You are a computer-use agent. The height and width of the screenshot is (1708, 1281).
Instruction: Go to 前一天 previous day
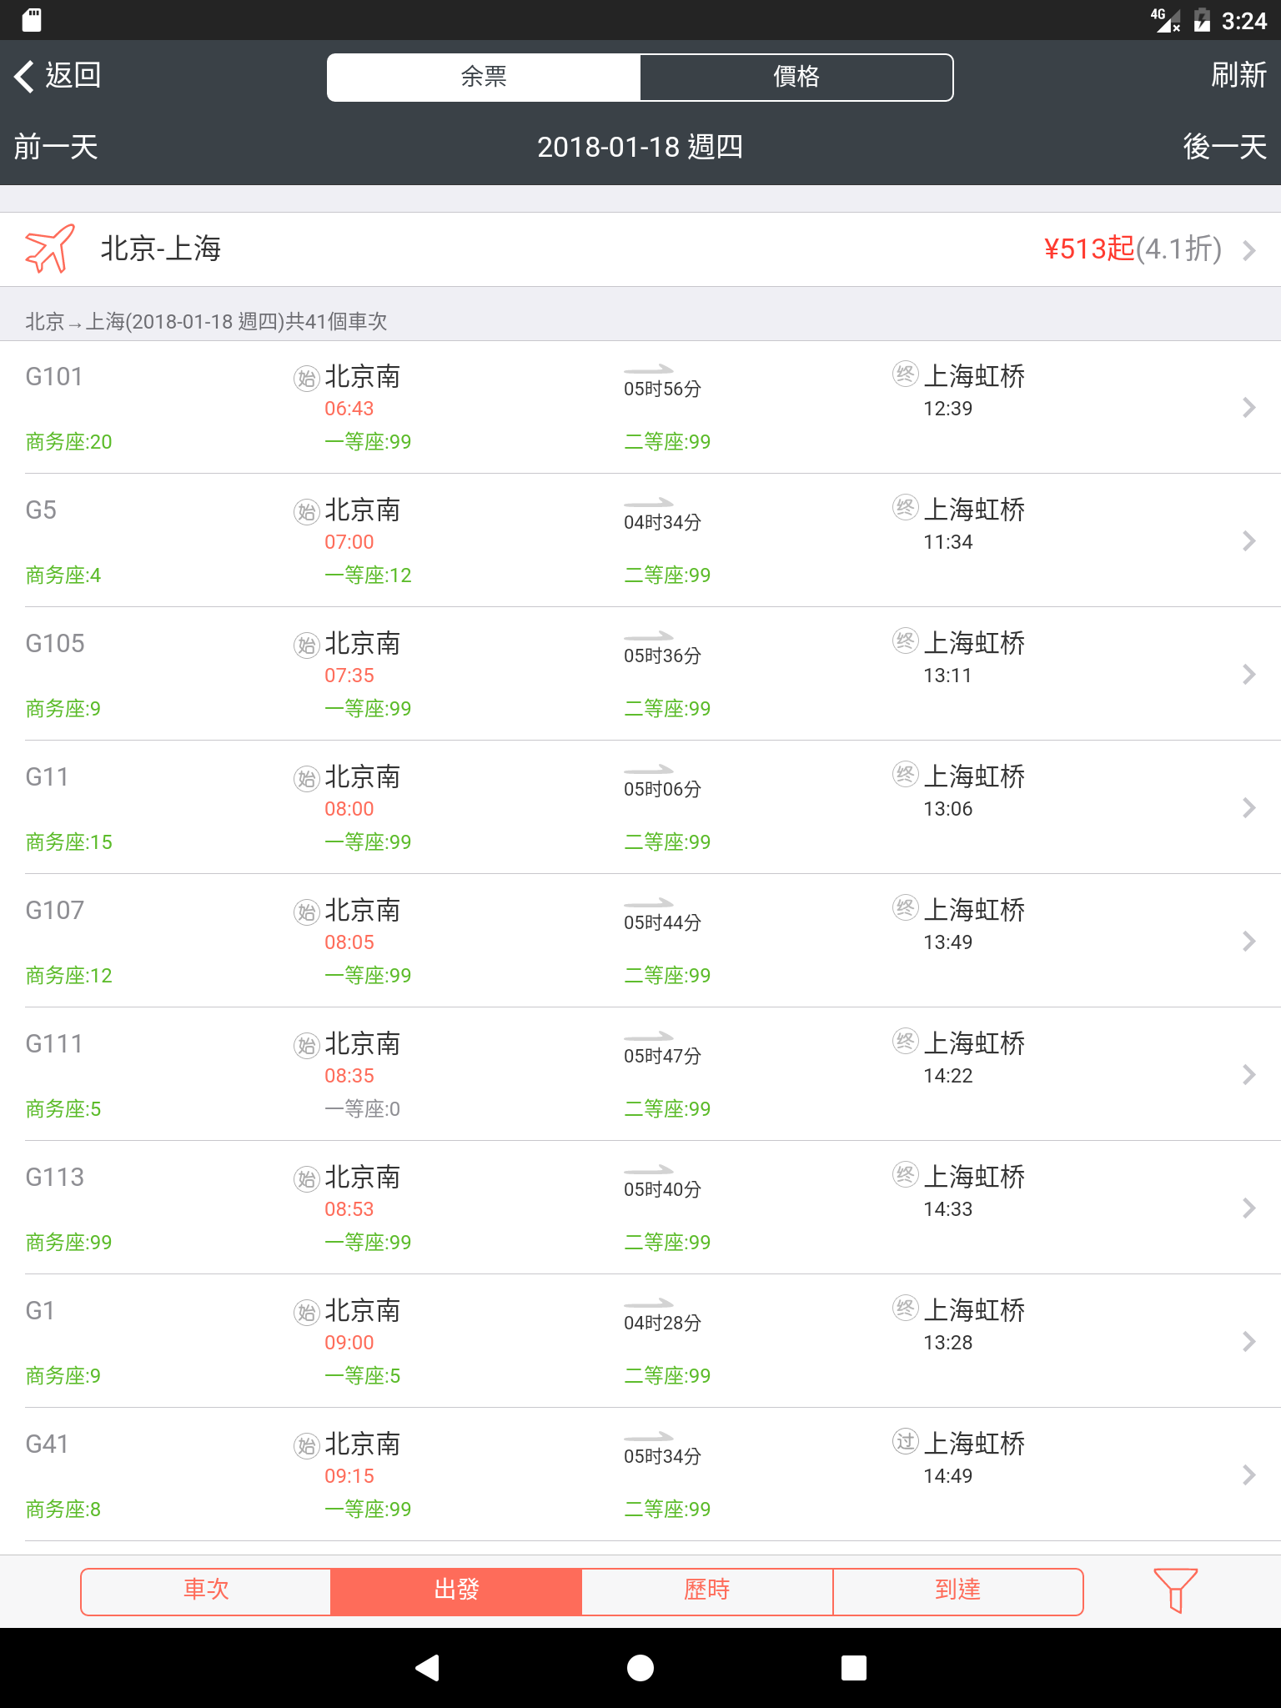(x=56, y=148)
